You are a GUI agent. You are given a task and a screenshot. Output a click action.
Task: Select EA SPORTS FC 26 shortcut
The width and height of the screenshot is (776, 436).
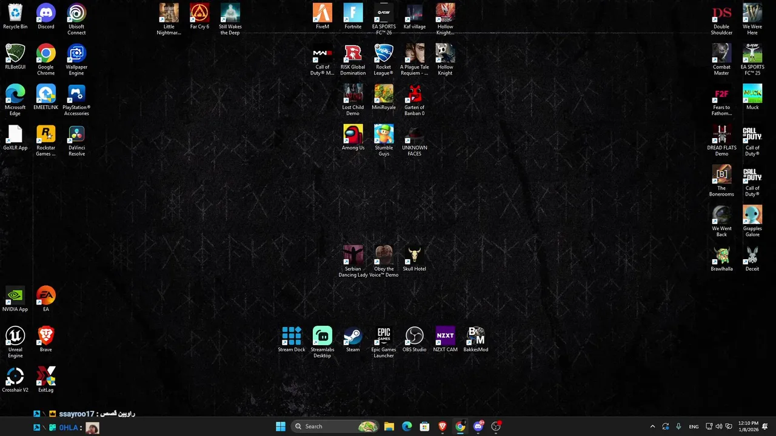coord(384,19)
